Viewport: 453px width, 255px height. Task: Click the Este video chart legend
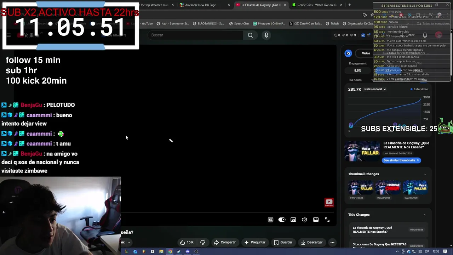419,89
